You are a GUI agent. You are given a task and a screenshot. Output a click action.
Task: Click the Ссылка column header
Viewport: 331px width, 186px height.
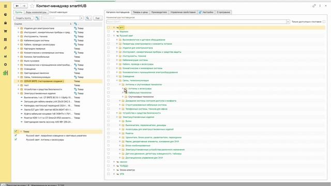(43, 24)
